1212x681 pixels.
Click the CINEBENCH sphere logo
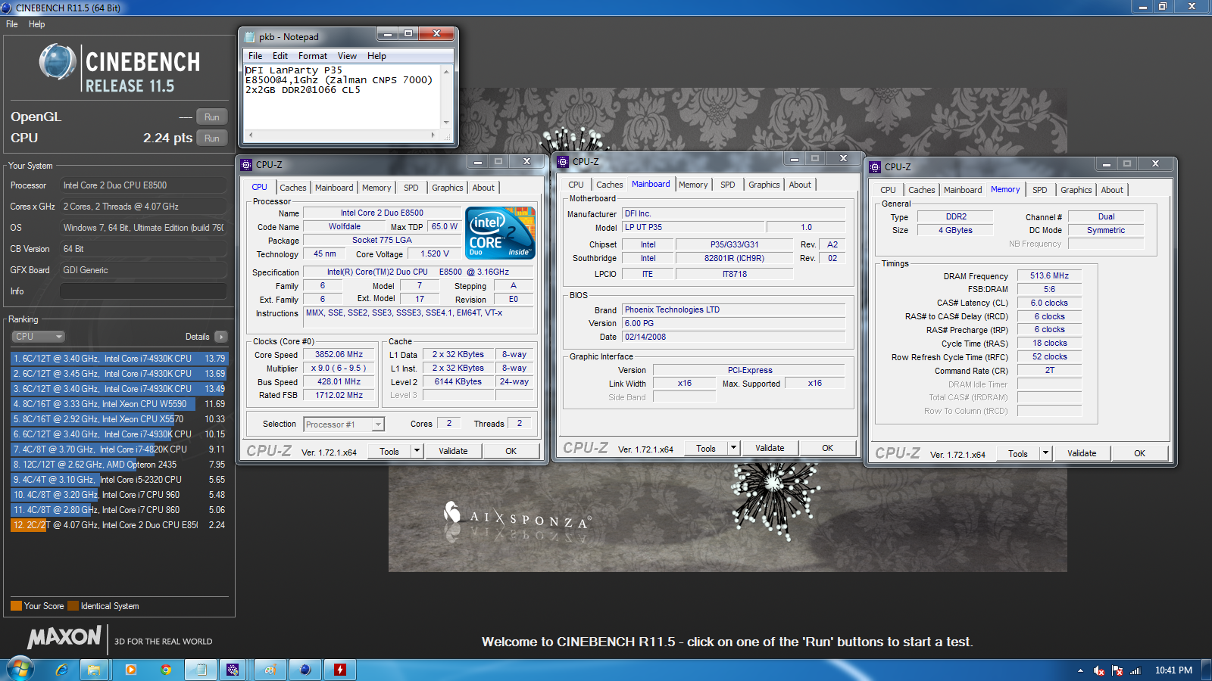coord(58,62)
